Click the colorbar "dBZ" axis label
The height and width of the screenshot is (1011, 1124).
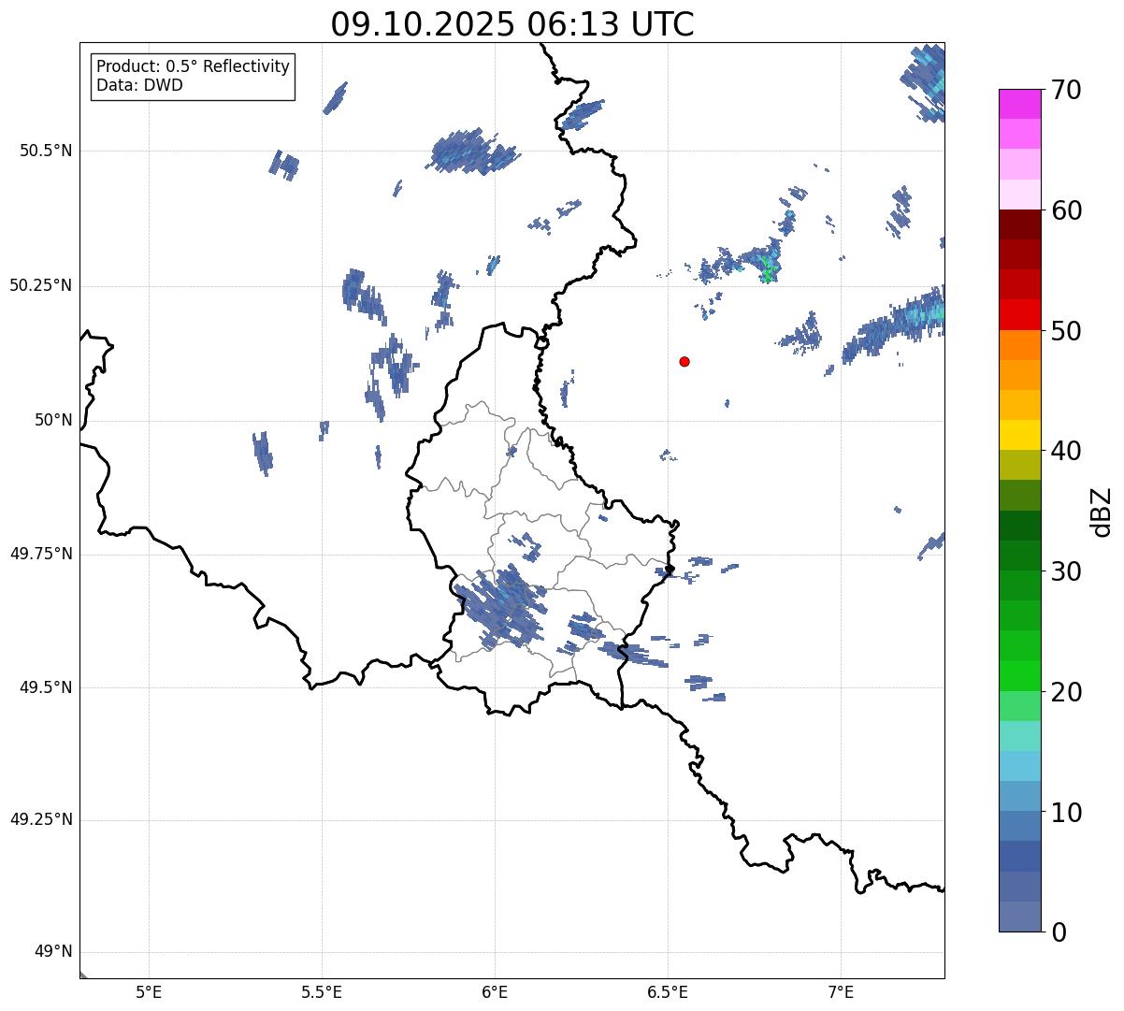(1102, 512)
